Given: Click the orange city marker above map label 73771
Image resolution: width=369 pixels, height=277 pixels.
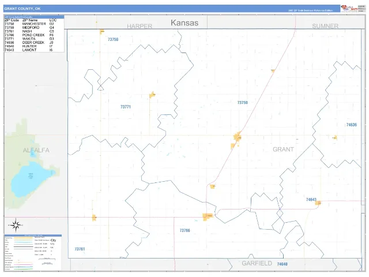Looking at the screenshot, I should click(152, 95).
